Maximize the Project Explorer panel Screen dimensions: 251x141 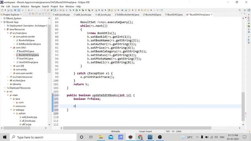pos(49,14)
